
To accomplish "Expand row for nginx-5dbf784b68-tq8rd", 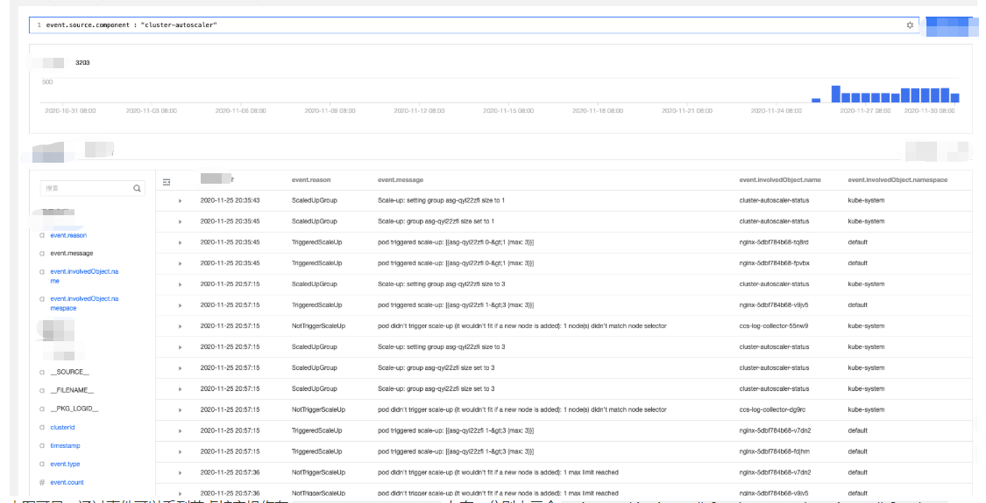I will point(180,242).
